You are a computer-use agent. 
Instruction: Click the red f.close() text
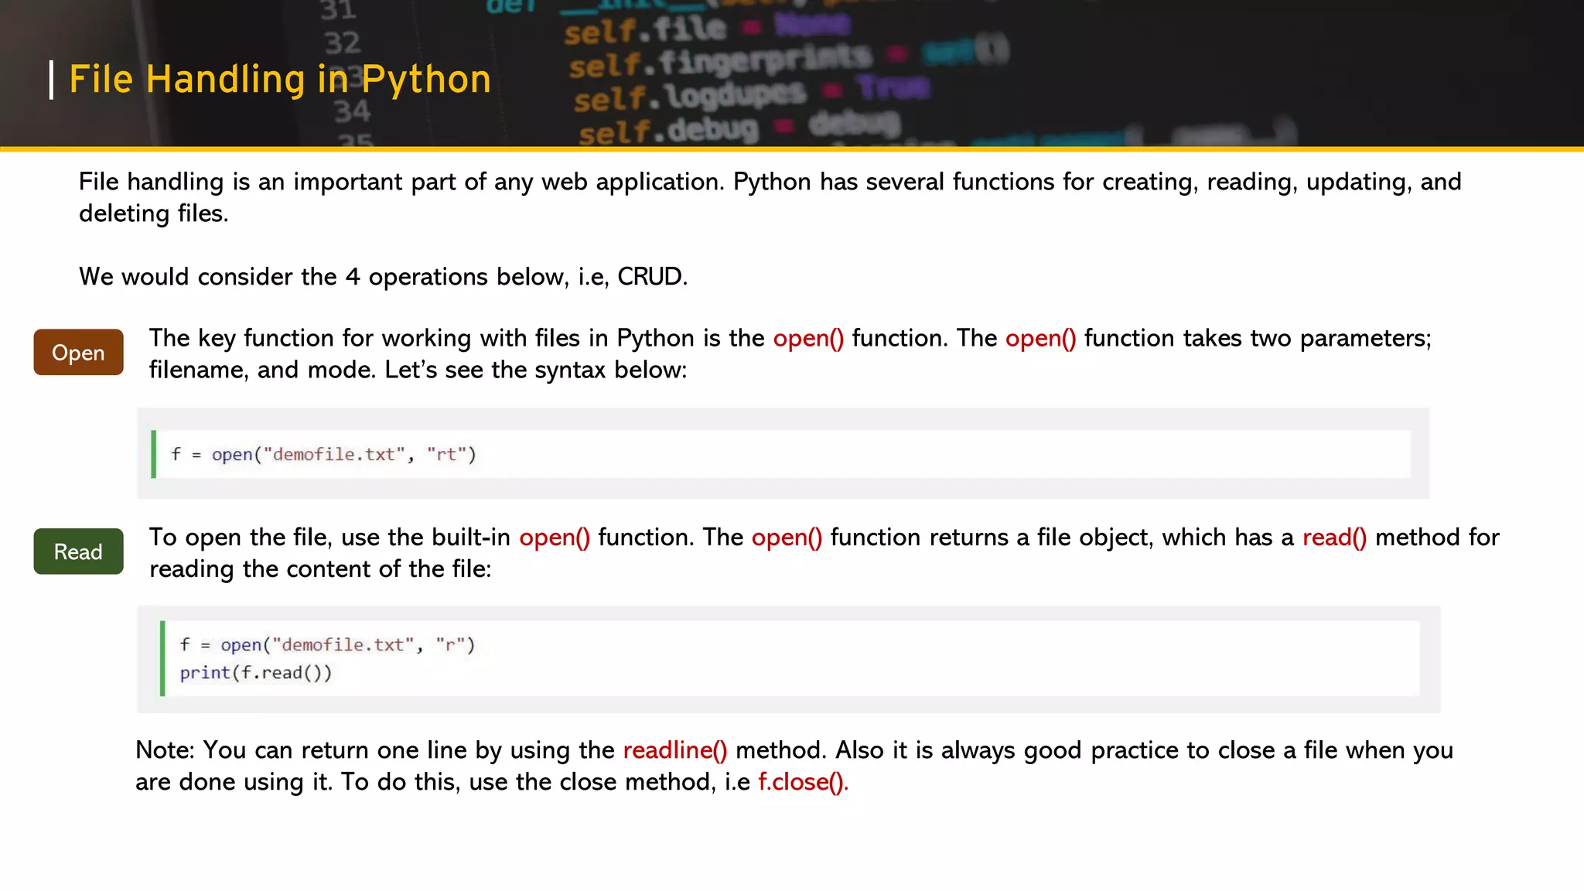click(803, 782)
